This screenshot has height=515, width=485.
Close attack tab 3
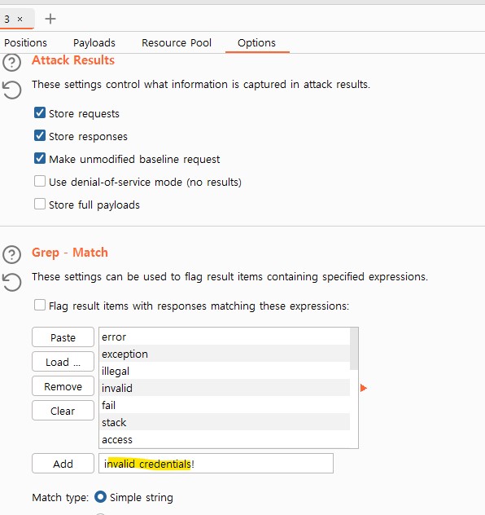(x=20, y=20)
